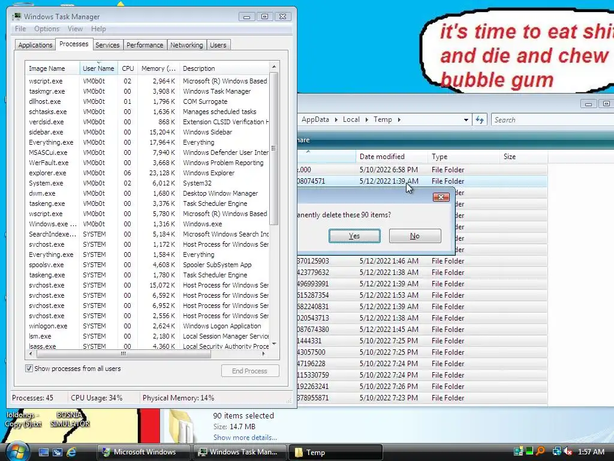Screen dimensions: 614x461
Task: Click the AppData breadcrumb segment
Action: coord(315,119)
